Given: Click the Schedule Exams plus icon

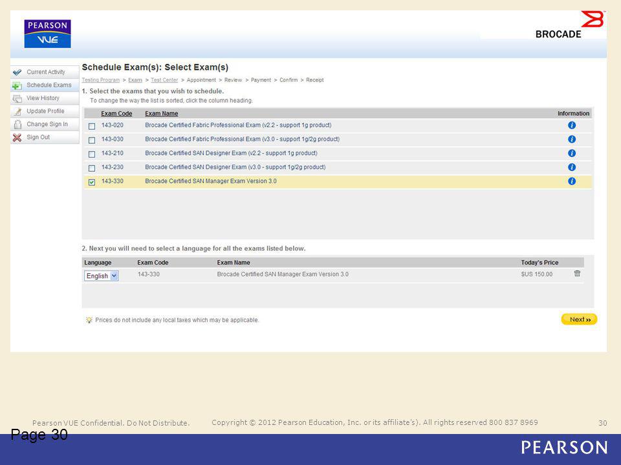Looking at the screenshot, I should (17, 85).
